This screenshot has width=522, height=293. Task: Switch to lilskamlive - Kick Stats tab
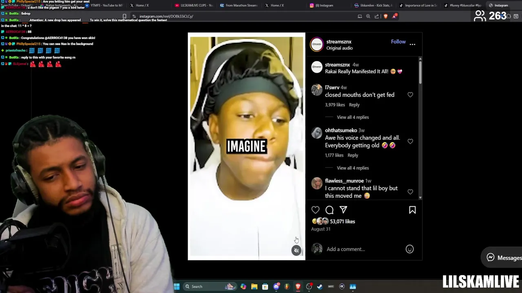point(373,5)
